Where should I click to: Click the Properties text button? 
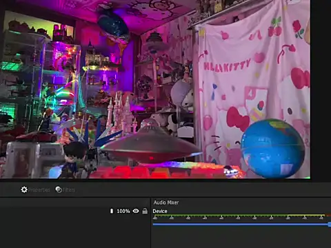[x=39, y=190]
